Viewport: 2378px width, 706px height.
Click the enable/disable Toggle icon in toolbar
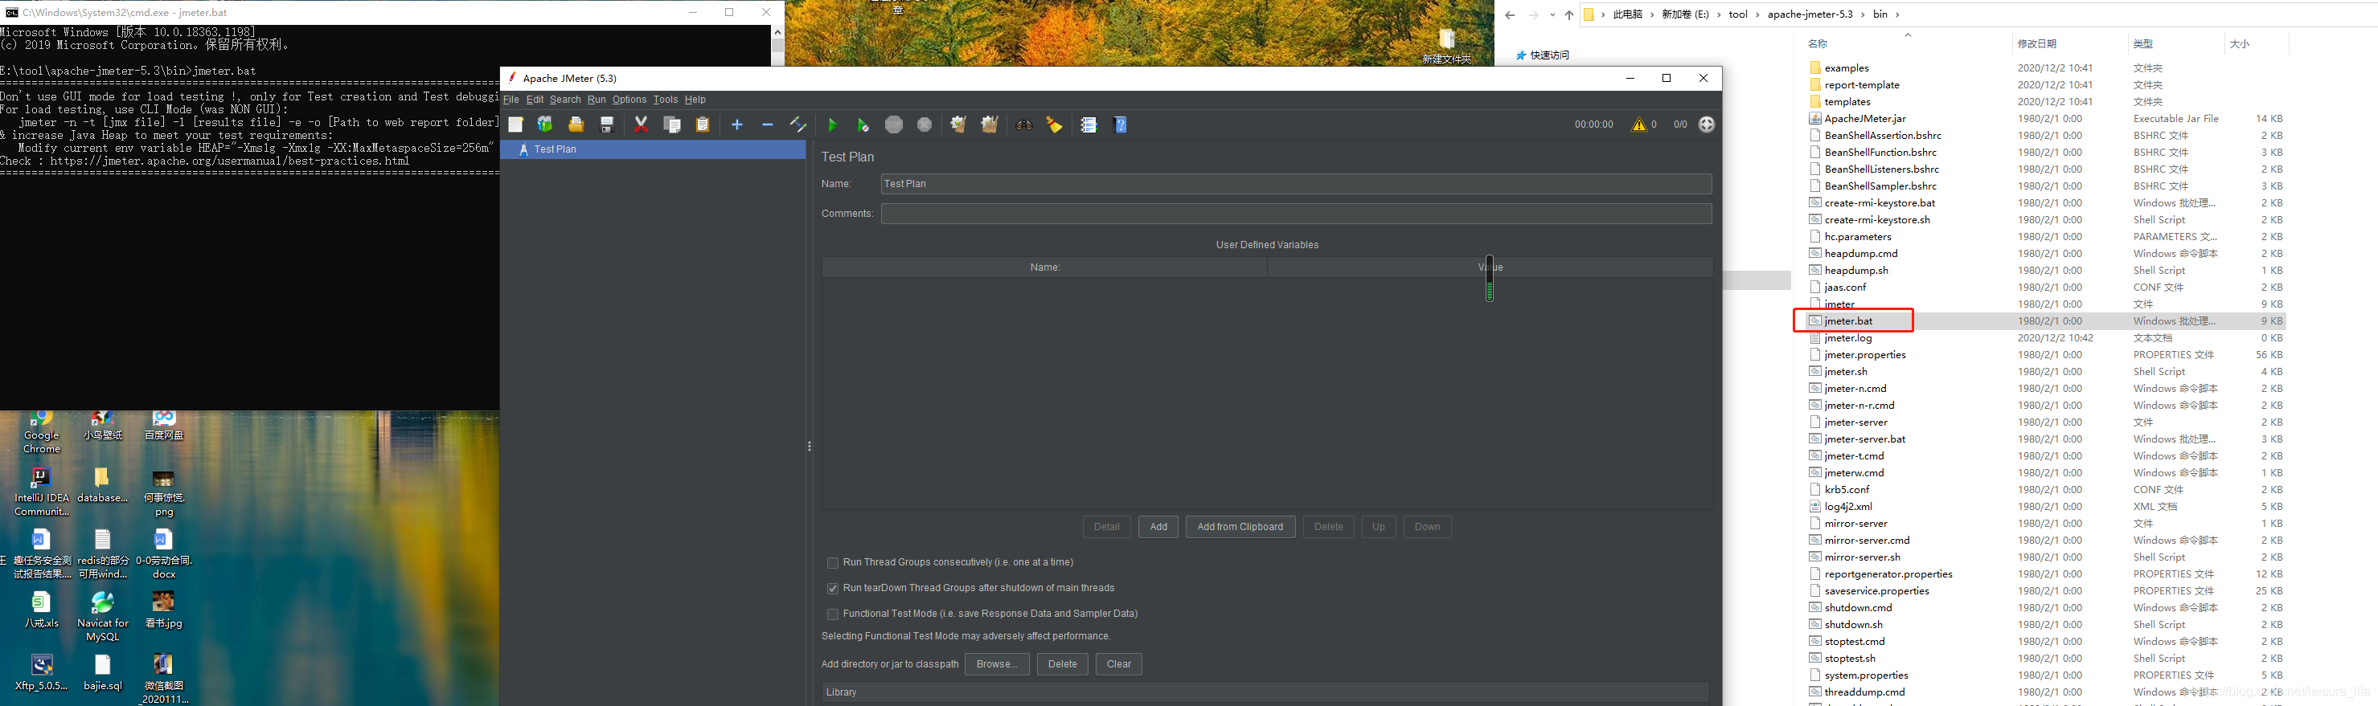click(x=797, y=124)
